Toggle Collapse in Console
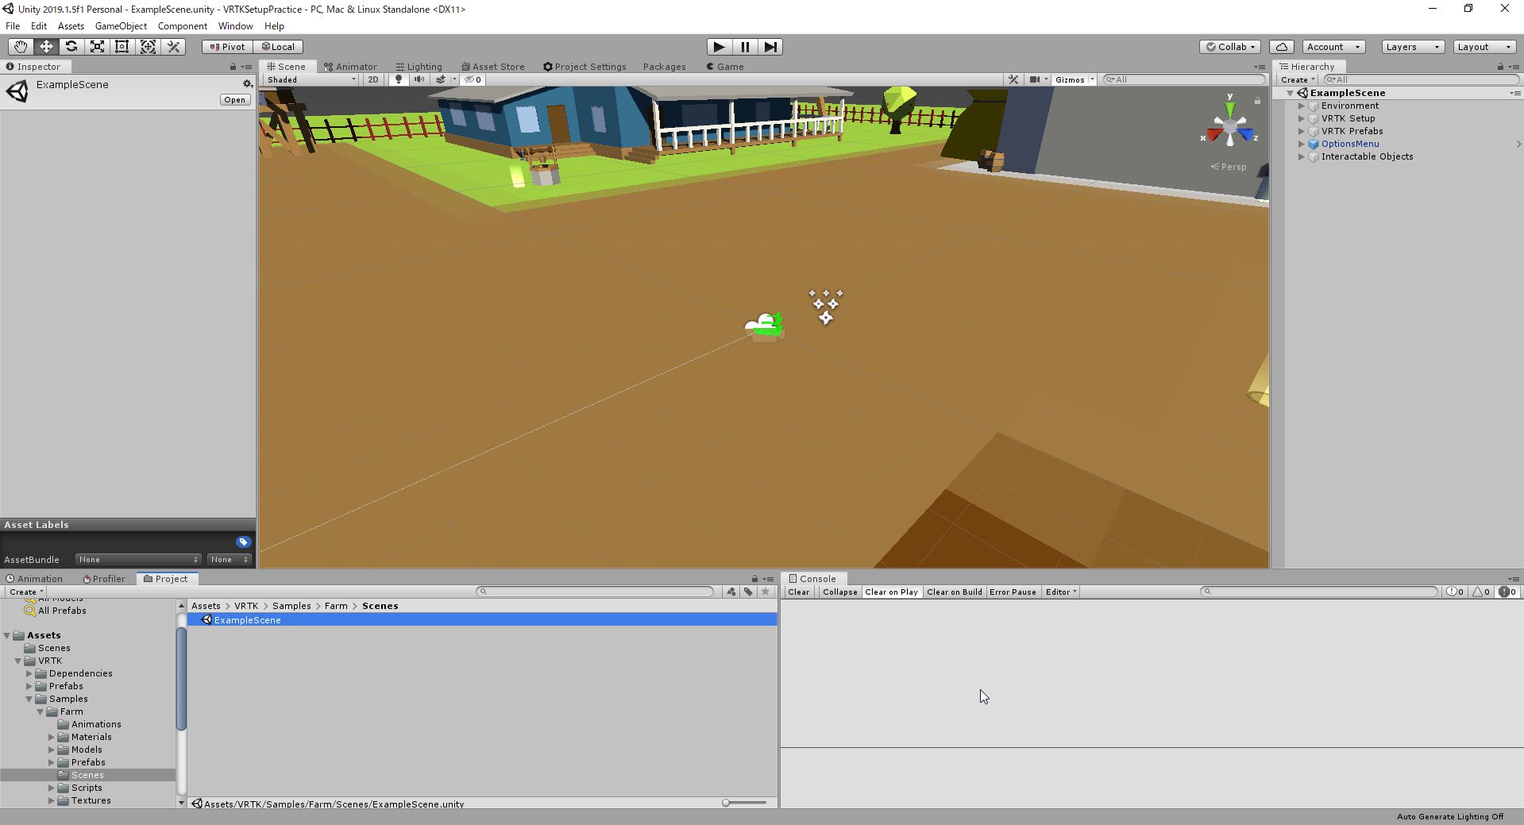Screen dimensions: 1524x825 coord(839,592)
